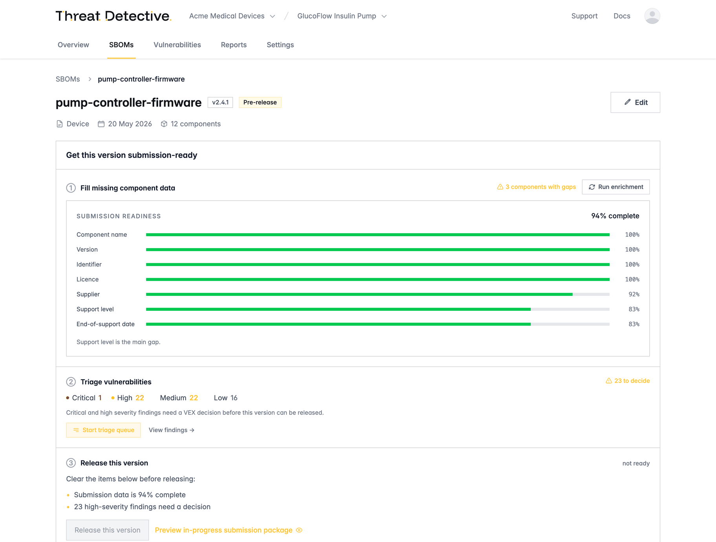Click the Low 16 severity count

tap(226, 398)
